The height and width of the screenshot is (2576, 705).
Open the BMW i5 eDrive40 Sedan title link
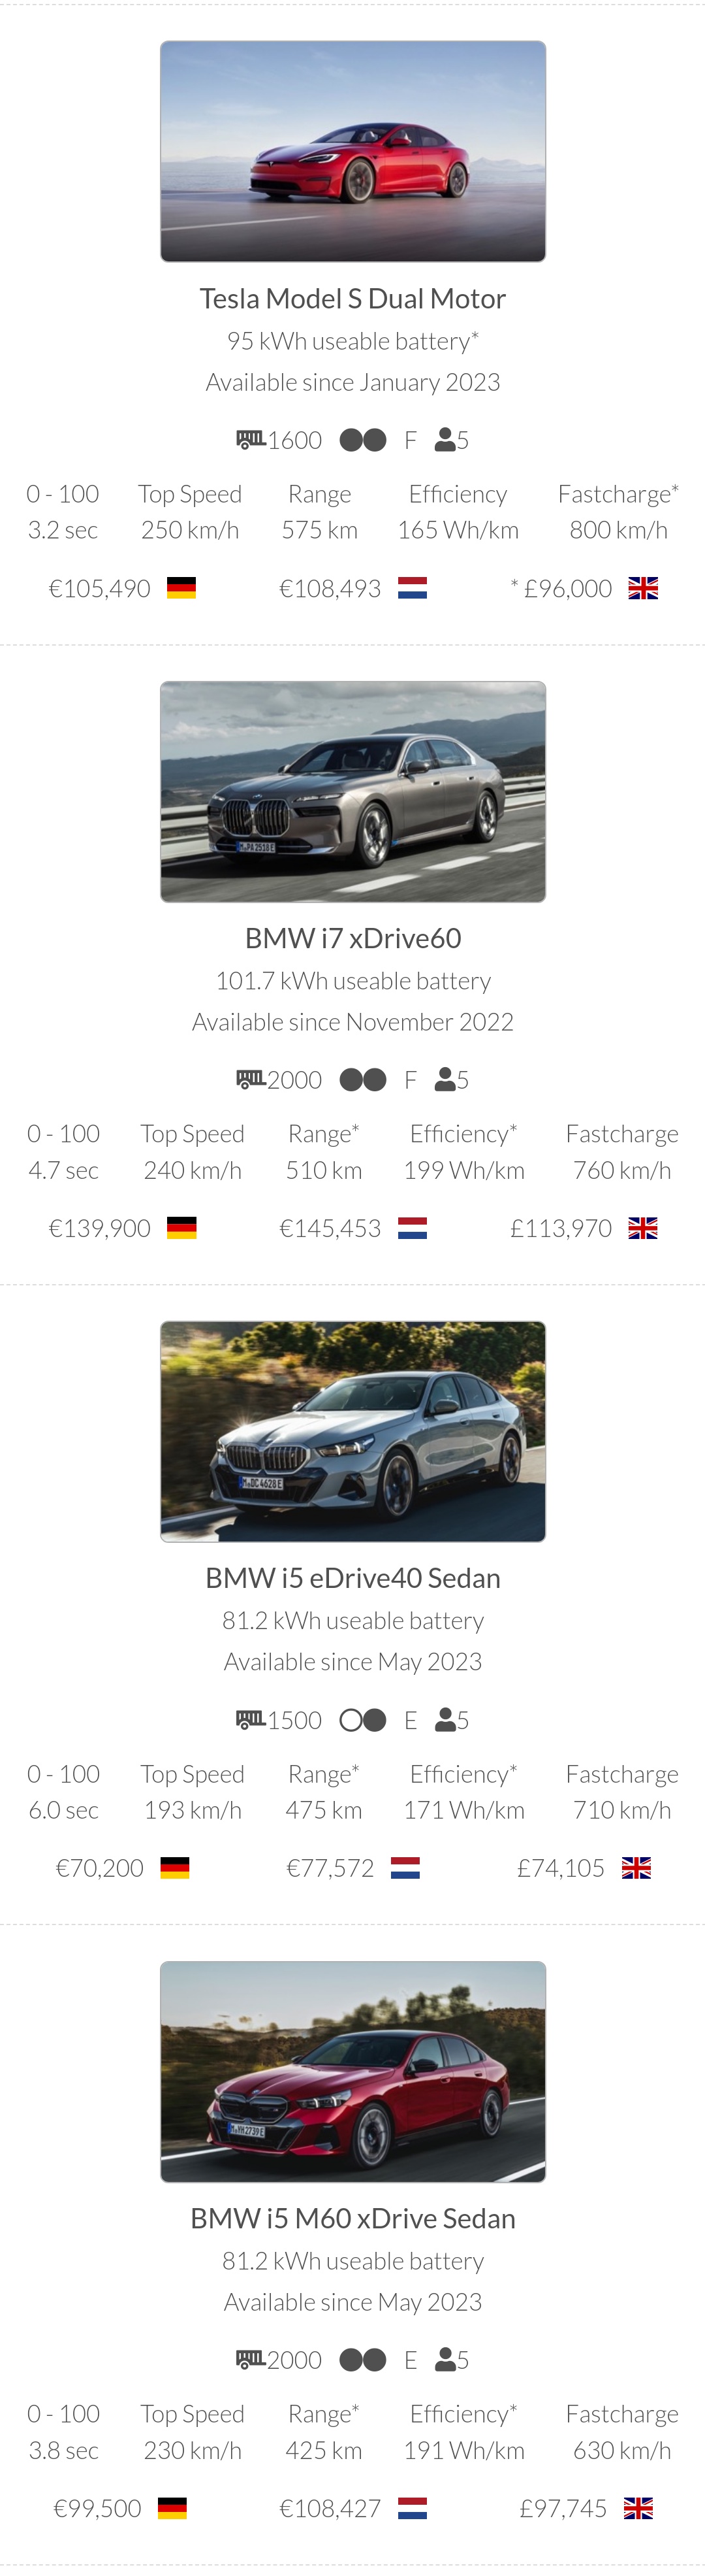click(x=352, y=1578)
